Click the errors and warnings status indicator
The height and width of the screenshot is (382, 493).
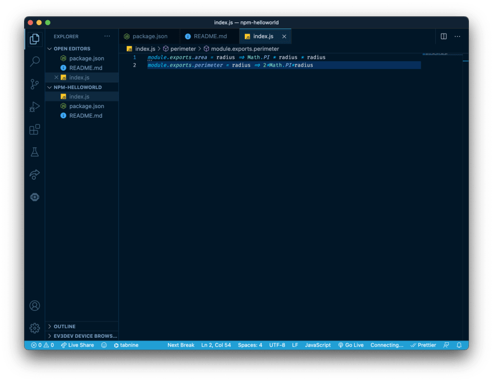coord(43,345)
